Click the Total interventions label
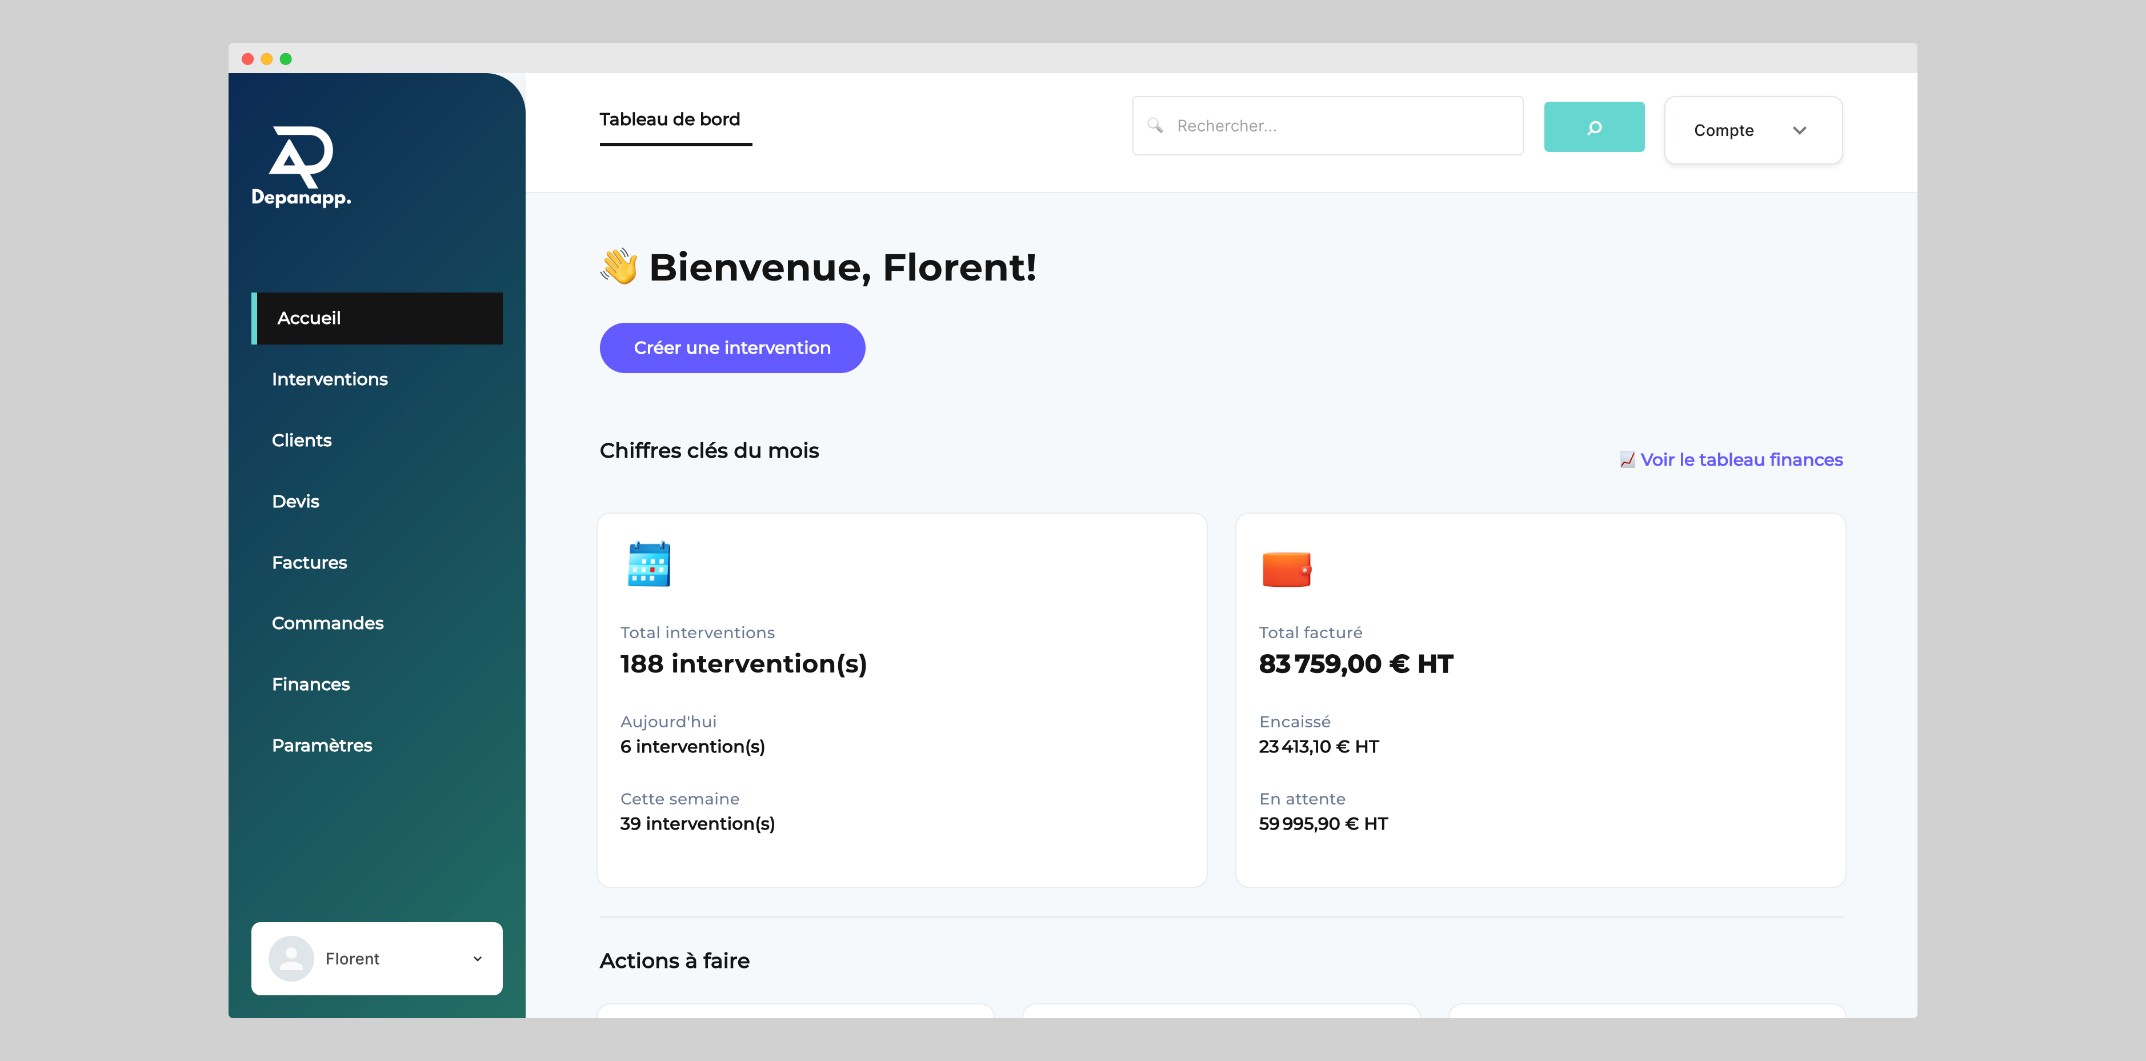Image resolution: width=2146 pixels, height=1061 pixels. [x=697, y=633]
